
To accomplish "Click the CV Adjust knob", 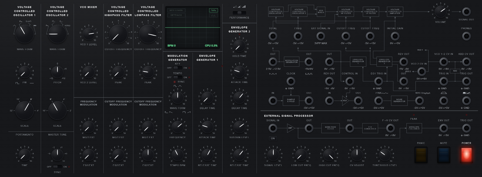I will click(357, 155).
